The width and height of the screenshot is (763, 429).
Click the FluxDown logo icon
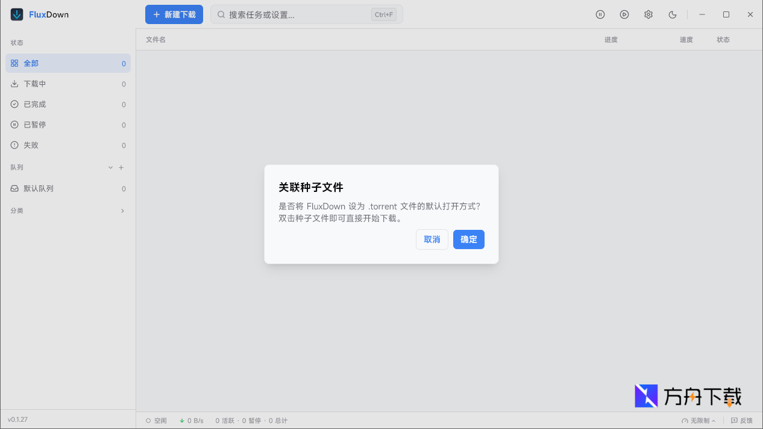coord(17,14)
